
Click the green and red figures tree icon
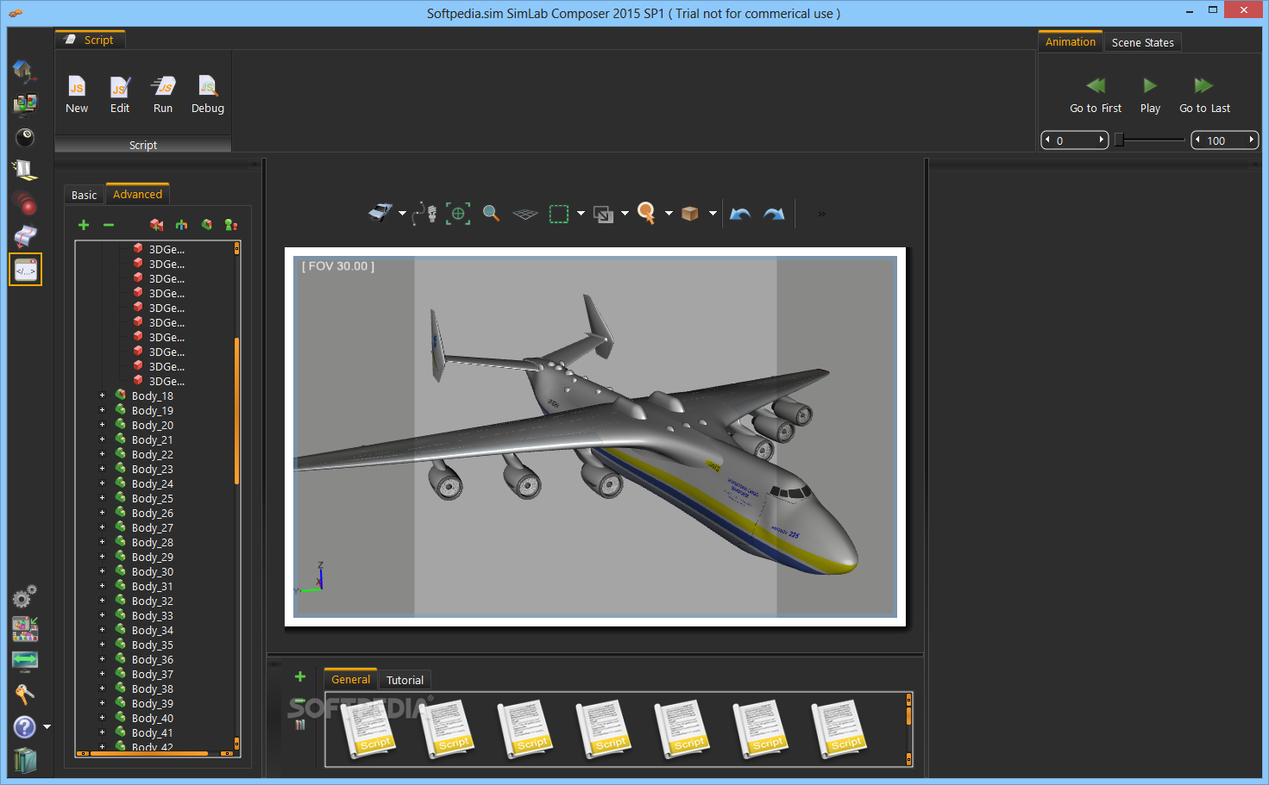click(231, 225)
